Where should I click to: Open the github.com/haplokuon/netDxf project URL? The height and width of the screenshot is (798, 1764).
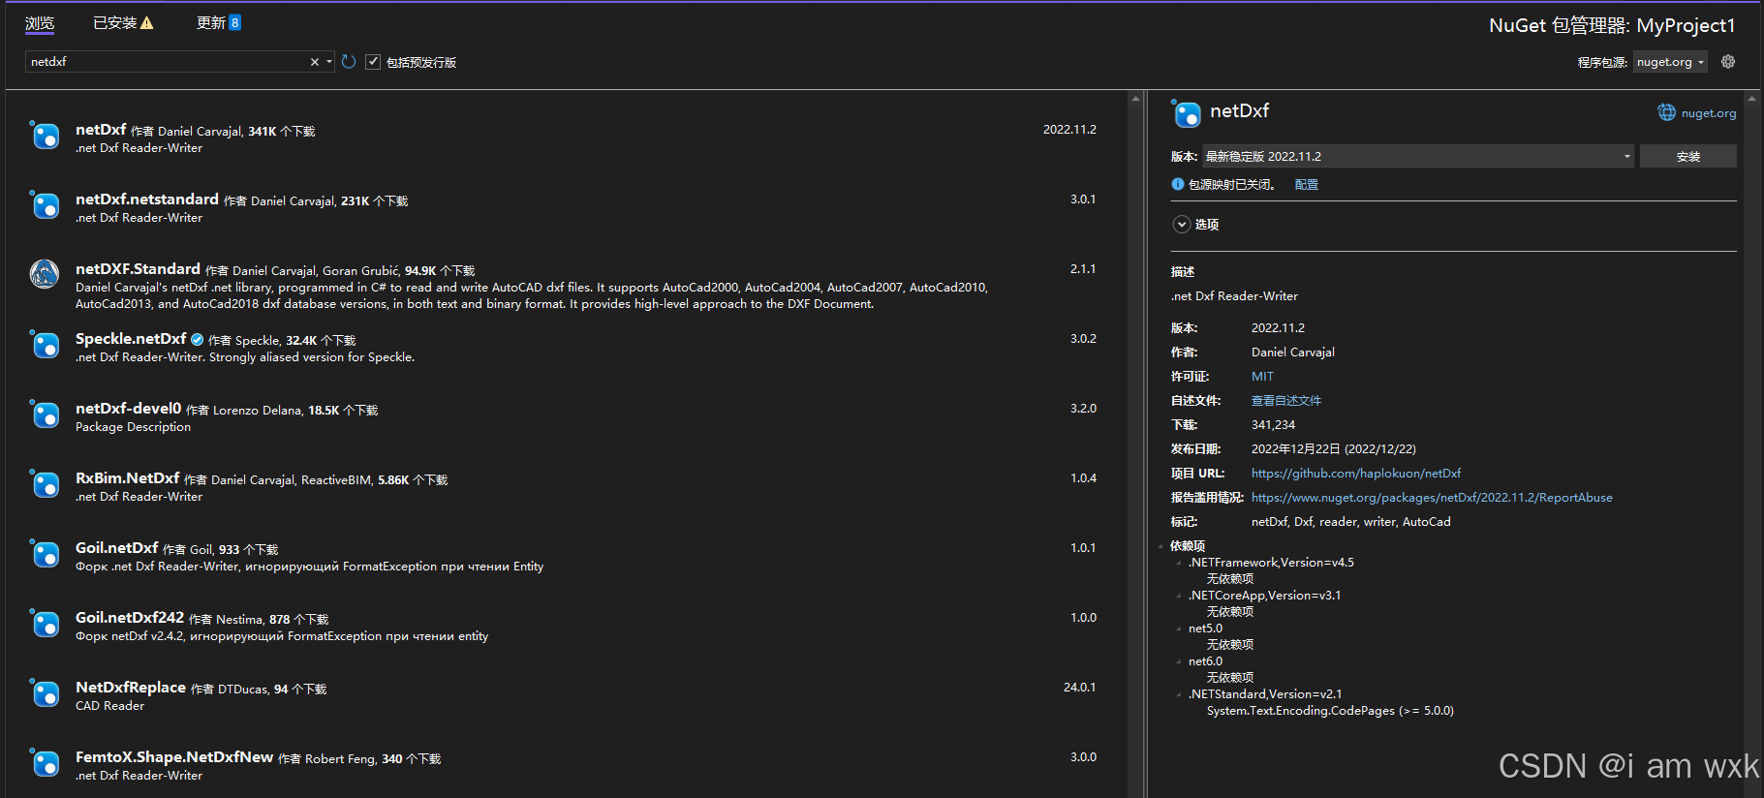click(x=1356, y=474)
